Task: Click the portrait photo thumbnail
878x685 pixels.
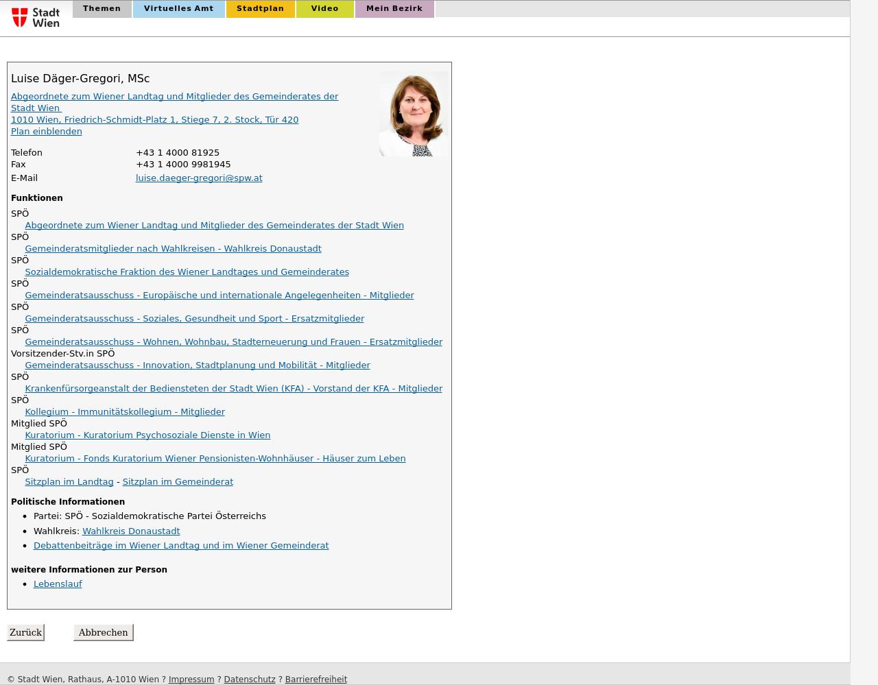Action: click(x=413, y=114)
